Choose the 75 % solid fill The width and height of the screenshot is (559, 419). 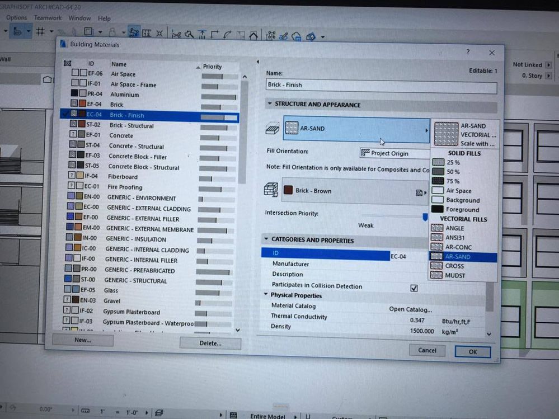coord(463,181)
